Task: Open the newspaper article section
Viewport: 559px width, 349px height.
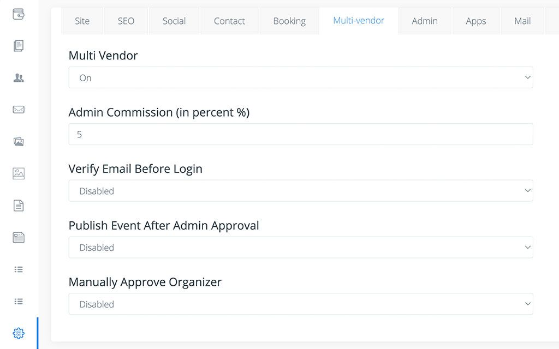Action: tap(18, 237)
